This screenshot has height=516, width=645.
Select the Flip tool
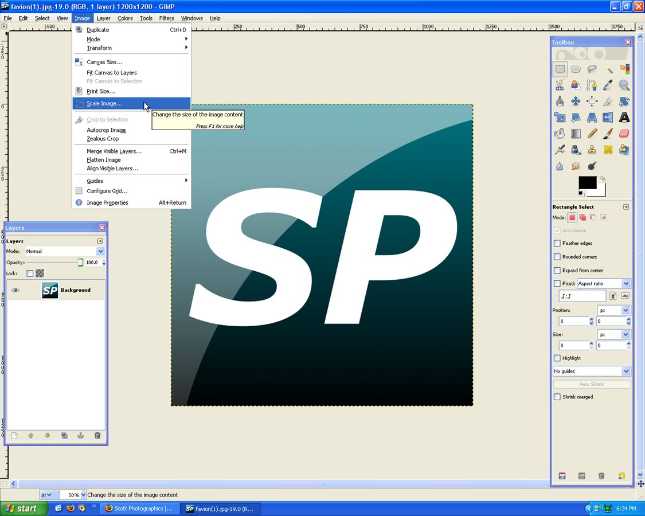pos(608,118)
